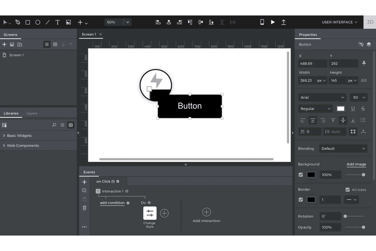Open the Regular font style dropdown
Viewport: 376px width, 251px height.
pyautogui.click(x=316, y=109)
